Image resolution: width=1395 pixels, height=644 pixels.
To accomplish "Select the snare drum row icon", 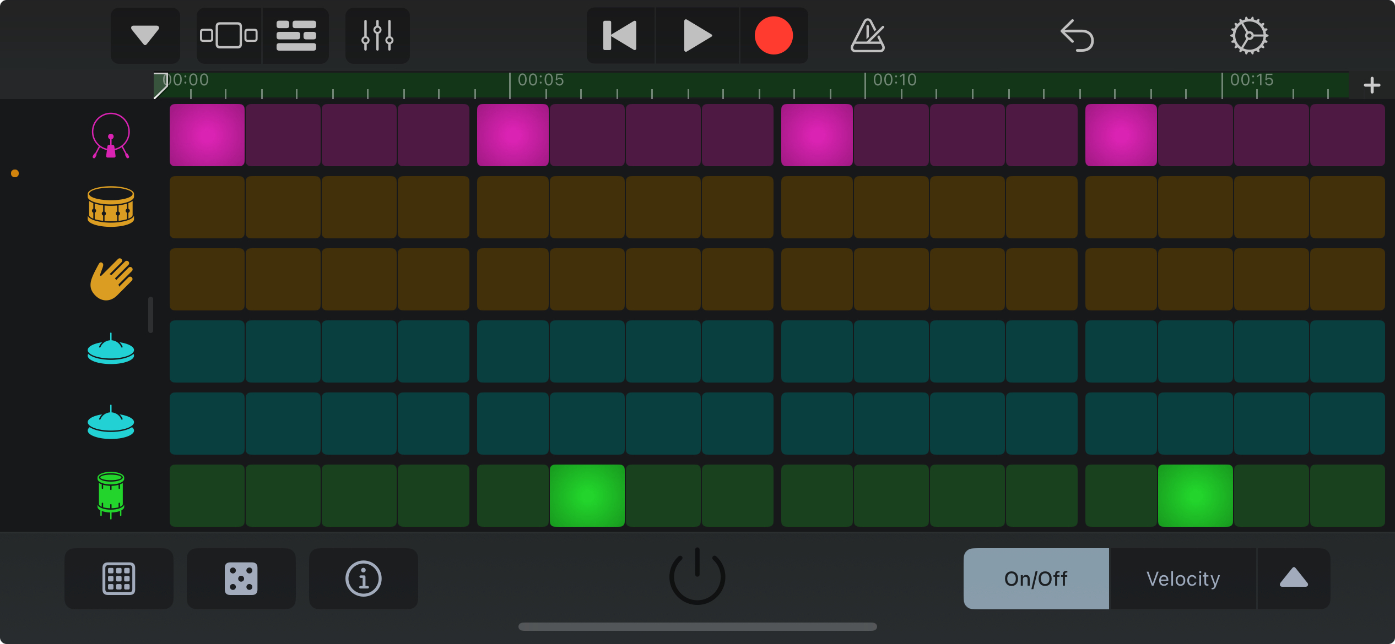I will (111, 207).
